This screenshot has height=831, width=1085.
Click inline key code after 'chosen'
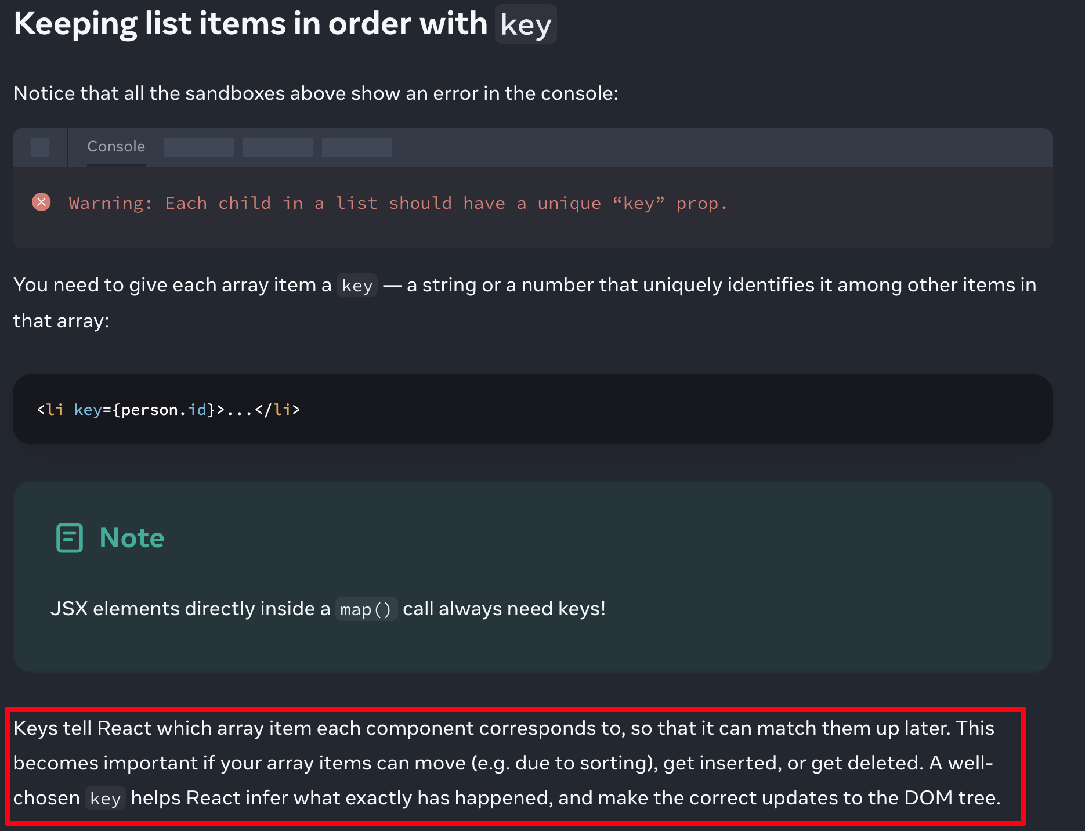[106, 799]
